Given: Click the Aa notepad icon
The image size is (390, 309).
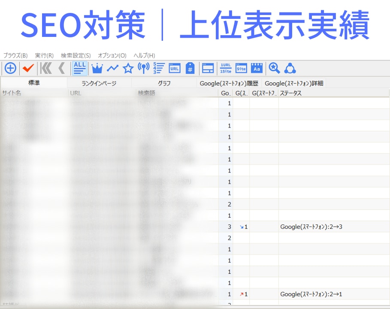Looking at the screenshot, I should (257, 68).
